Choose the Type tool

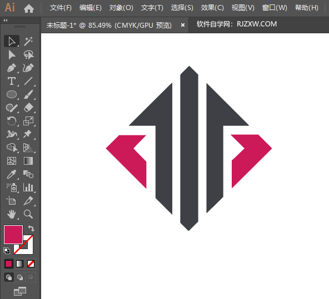click(x=12, y=81)
